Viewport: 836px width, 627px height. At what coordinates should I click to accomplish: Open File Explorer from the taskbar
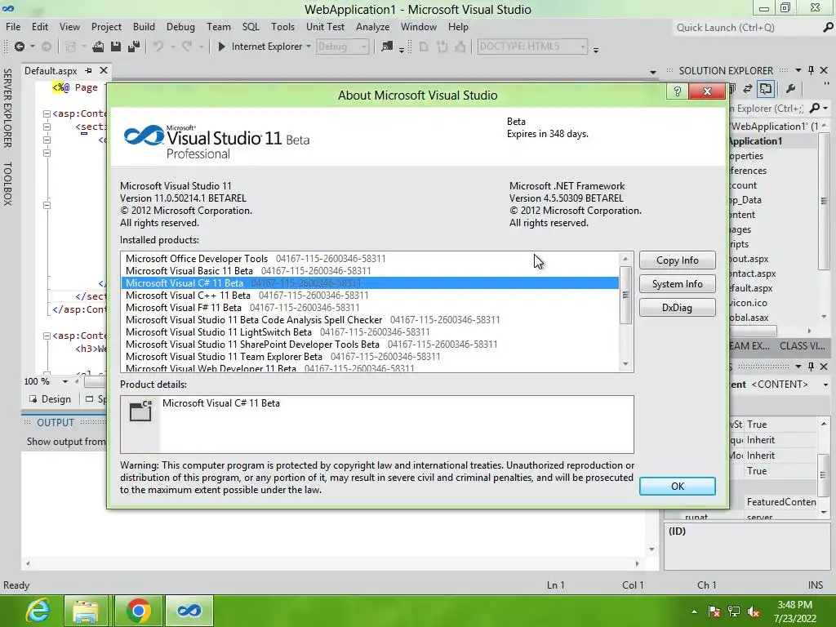tap(85, 611)
